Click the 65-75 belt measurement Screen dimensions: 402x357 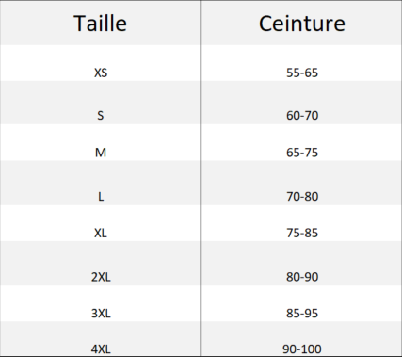click(x=302, y=153)
